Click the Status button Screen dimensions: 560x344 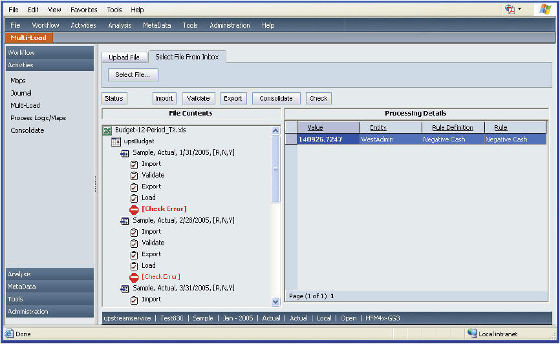tap(114, 98)
